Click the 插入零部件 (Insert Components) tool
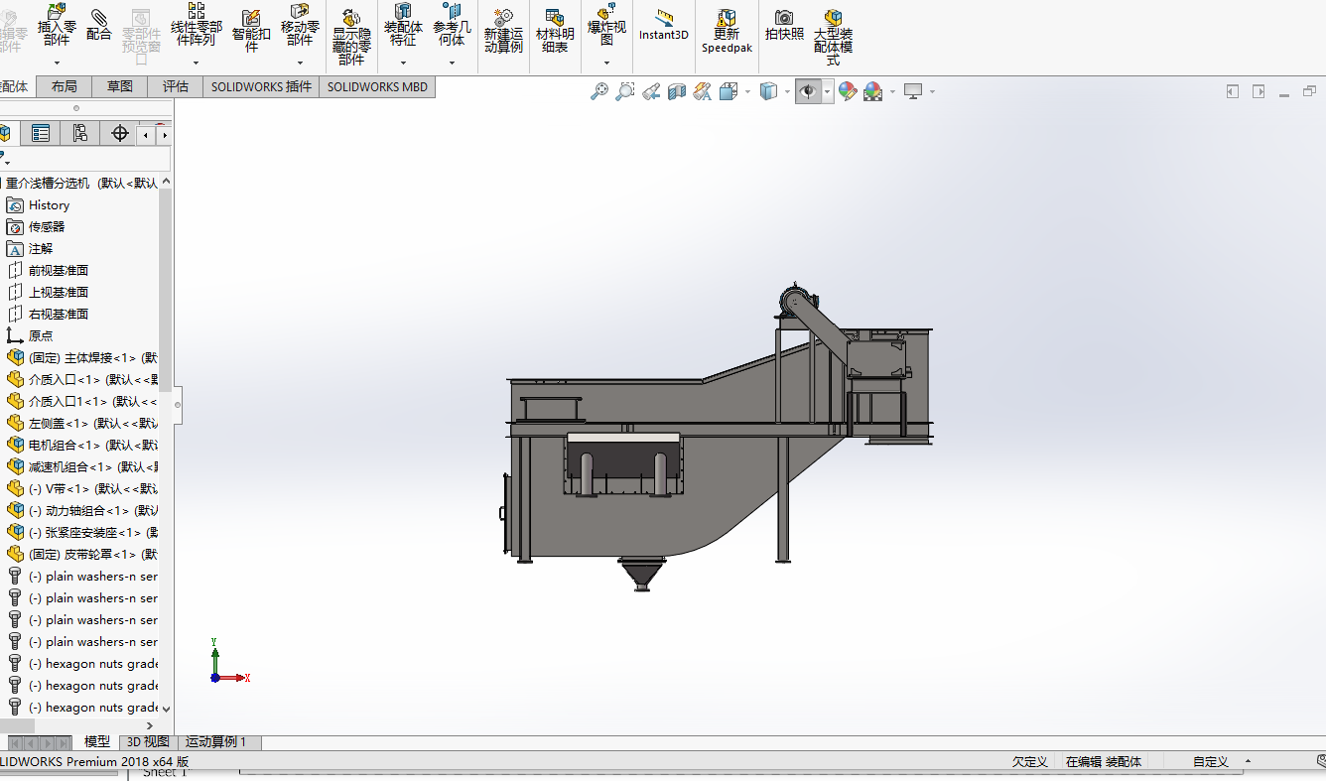1326x781 pixels. click(57, 25)
